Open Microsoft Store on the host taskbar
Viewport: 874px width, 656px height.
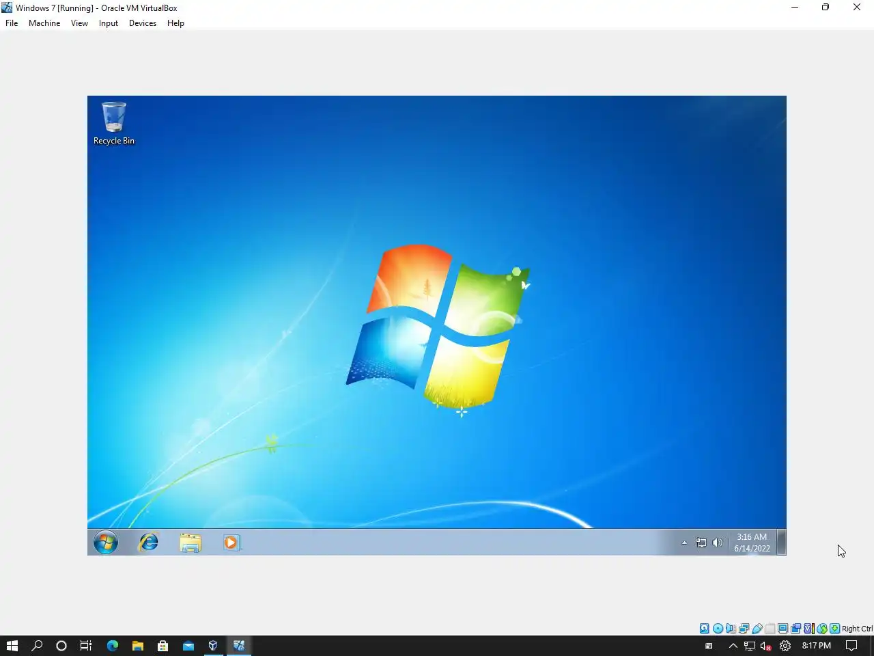[x=163, y=646]
